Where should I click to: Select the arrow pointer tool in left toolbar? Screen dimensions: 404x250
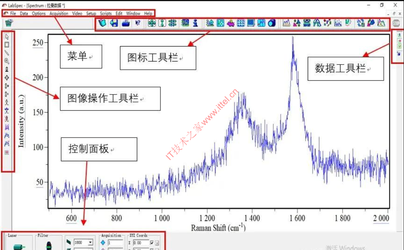[7, 37]
